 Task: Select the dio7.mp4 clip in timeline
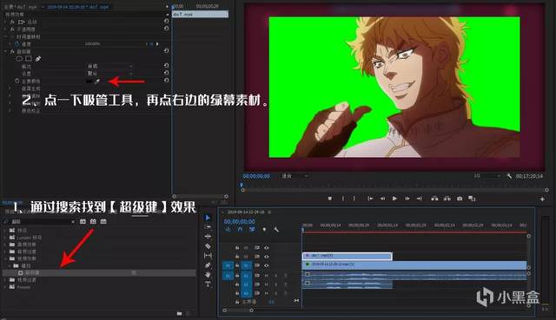tap(347, 256)
